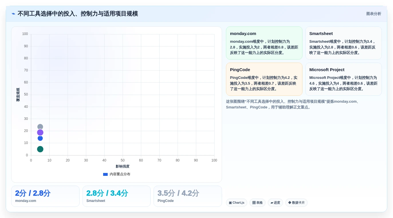This screenshot has height=218, width=393.
Task: Select the 表格 tag chip
Action: coord(258,203)
